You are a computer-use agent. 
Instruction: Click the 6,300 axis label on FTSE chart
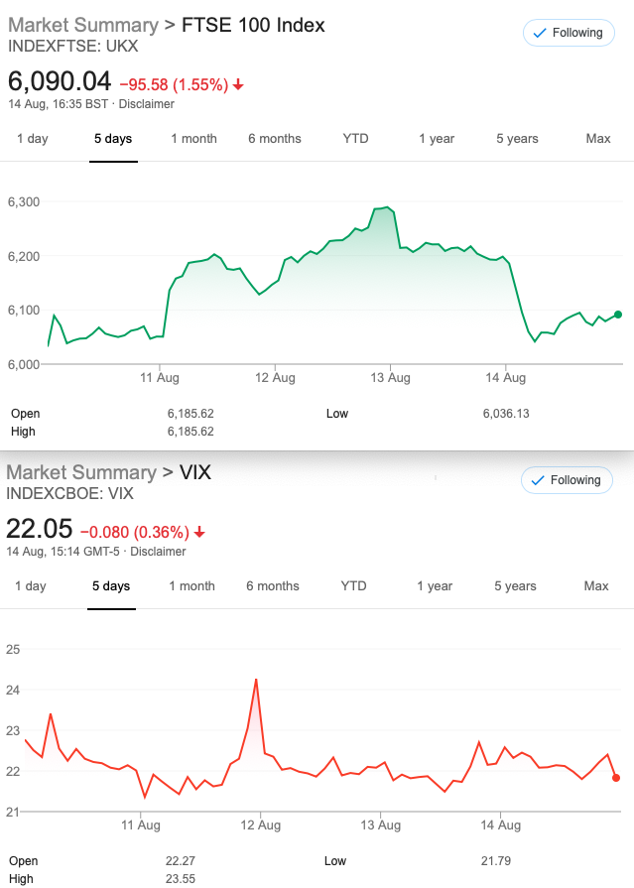[24, 202]
